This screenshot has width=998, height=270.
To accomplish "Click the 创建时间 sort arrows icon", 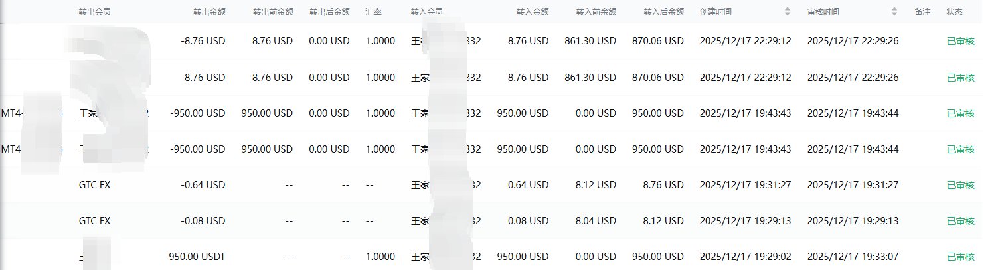I will [x=788, y=12].
